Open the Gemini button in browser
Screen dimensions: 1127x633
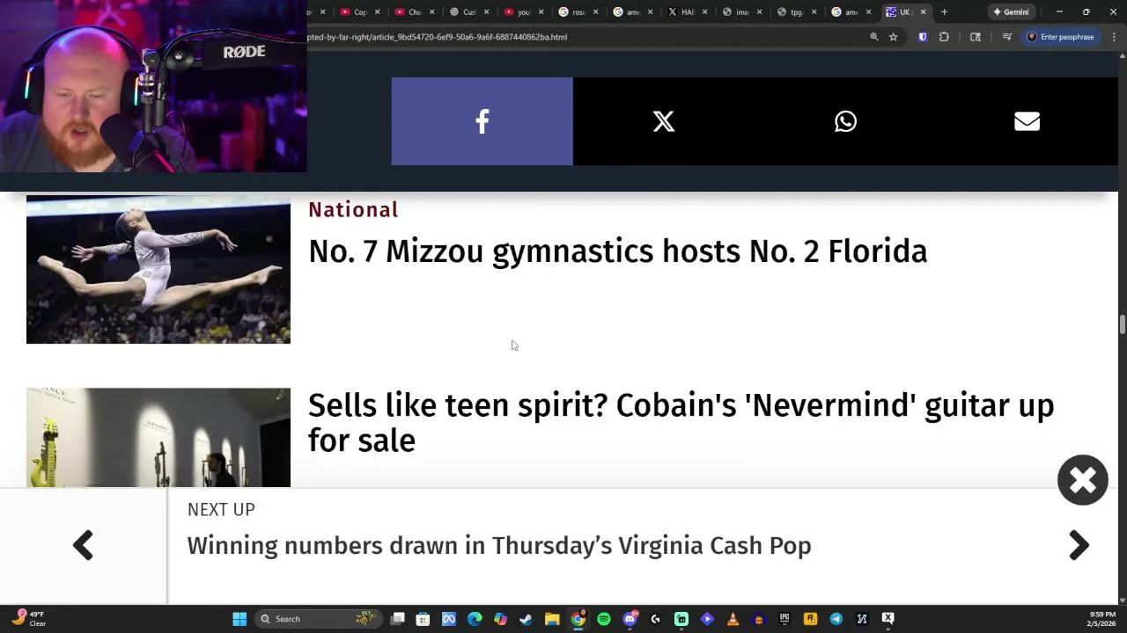pos(1011,12)
